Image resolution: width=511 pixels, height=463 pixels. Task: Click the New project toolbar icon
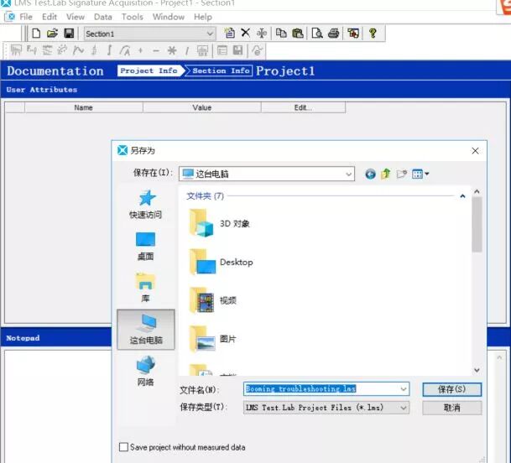pos(36,34)
